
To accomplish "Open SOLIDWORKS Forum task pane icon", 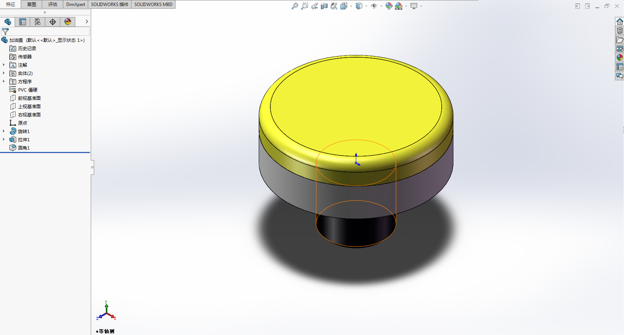I will [x=620, y=76].
